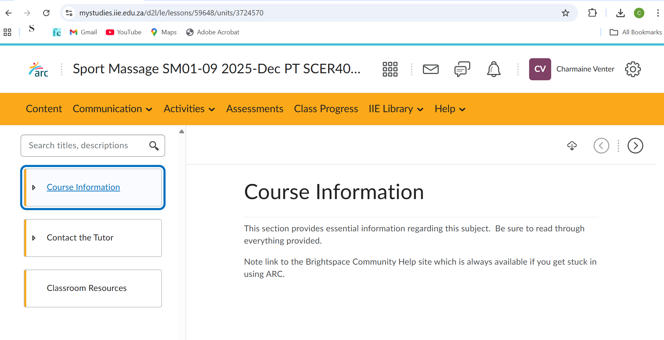Expand the Contact the Tutor section

pyautogui.click(x=34, y=238)
